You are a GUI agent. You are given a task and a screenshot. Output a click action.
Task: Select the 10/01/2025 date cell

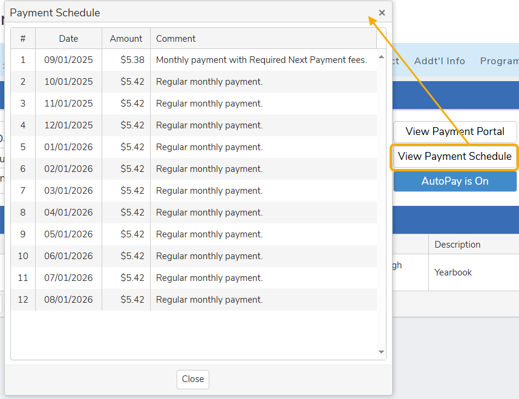68,82
